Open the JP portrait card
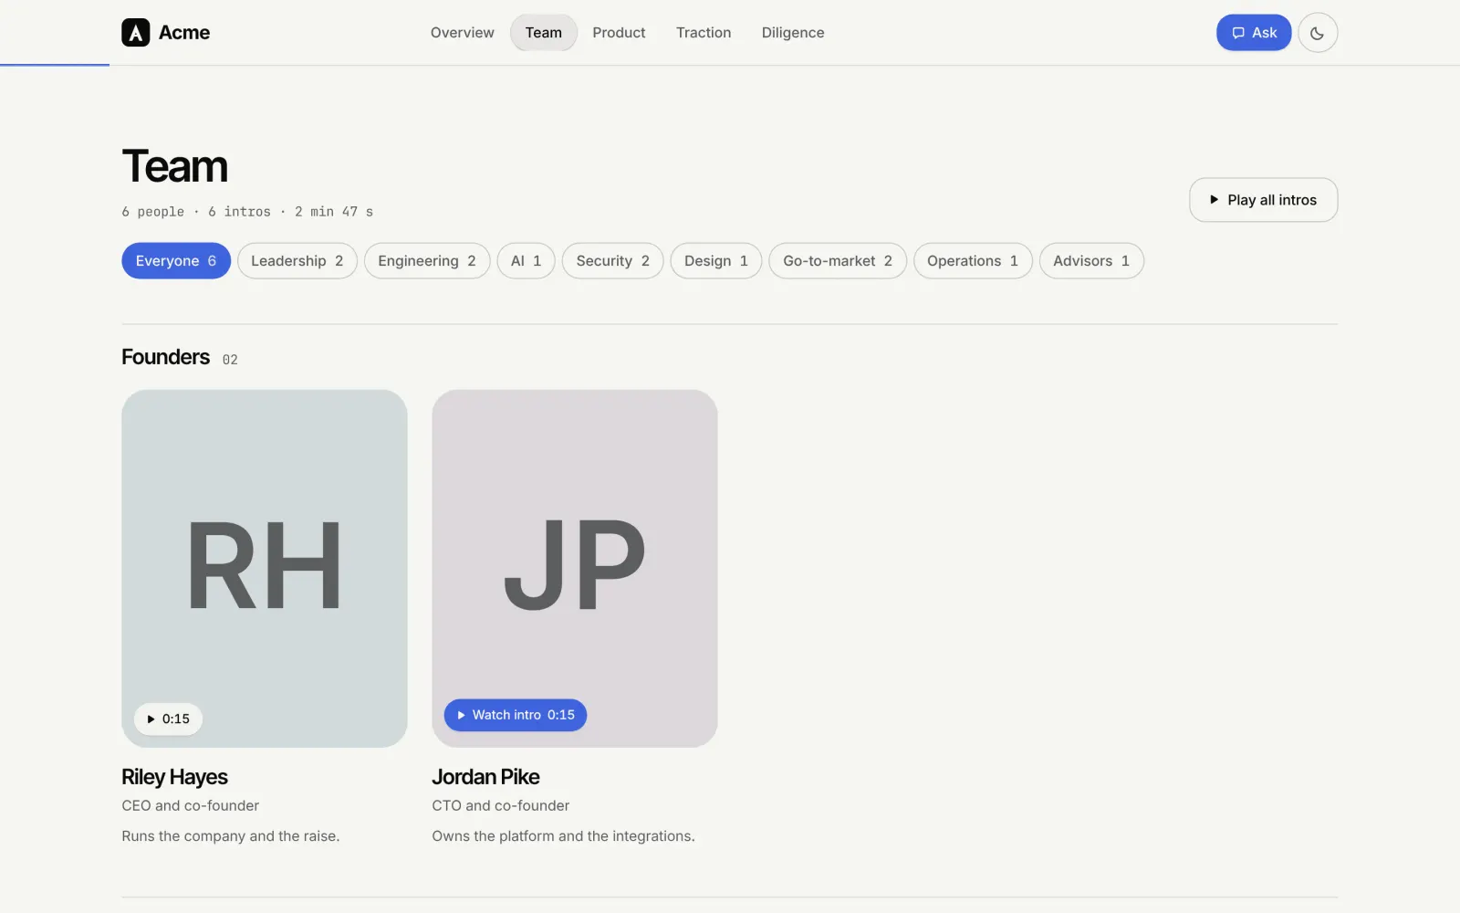1460x913 pixels. [575, 569]
